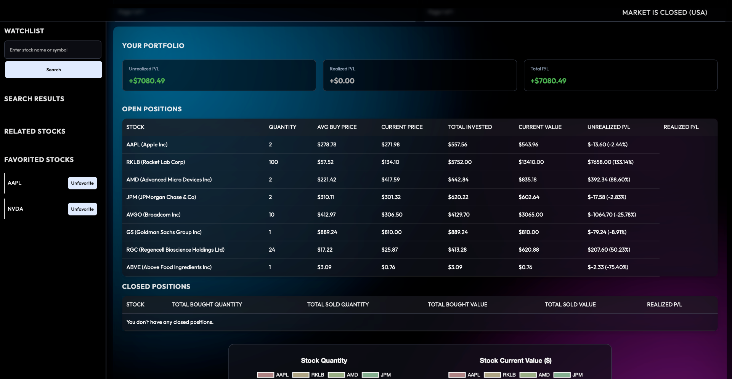The image size is (732, 379).
Task: Toggle AAPL legend swatch in Stock Quantity chart
Action: [265, 375]
